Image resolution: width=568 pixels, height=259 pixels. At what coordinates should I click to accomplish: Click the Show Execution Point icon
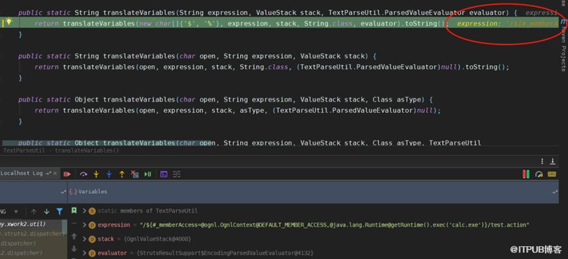(67, 174)
